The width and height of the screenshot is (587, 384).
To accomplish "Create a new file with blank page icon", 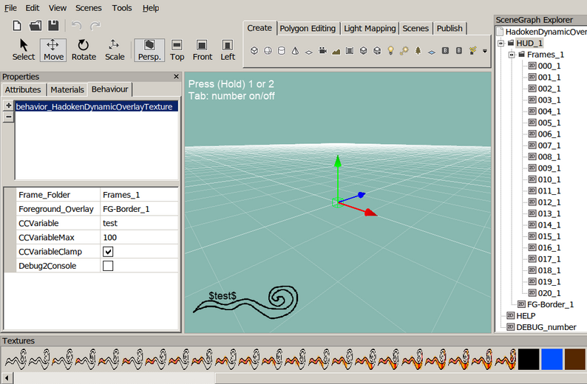I will click(17, 25).
